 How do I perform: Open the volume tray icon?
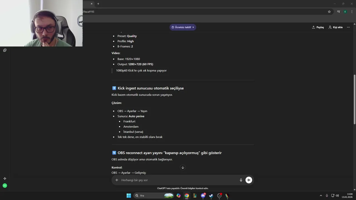(x=337, y=196)
